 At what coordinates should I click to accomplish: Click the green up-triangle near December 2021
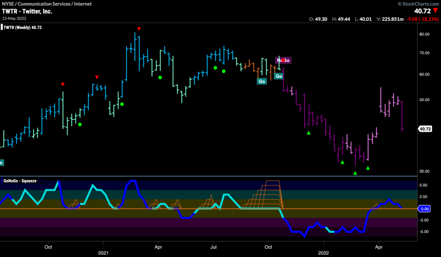point(308,133)
